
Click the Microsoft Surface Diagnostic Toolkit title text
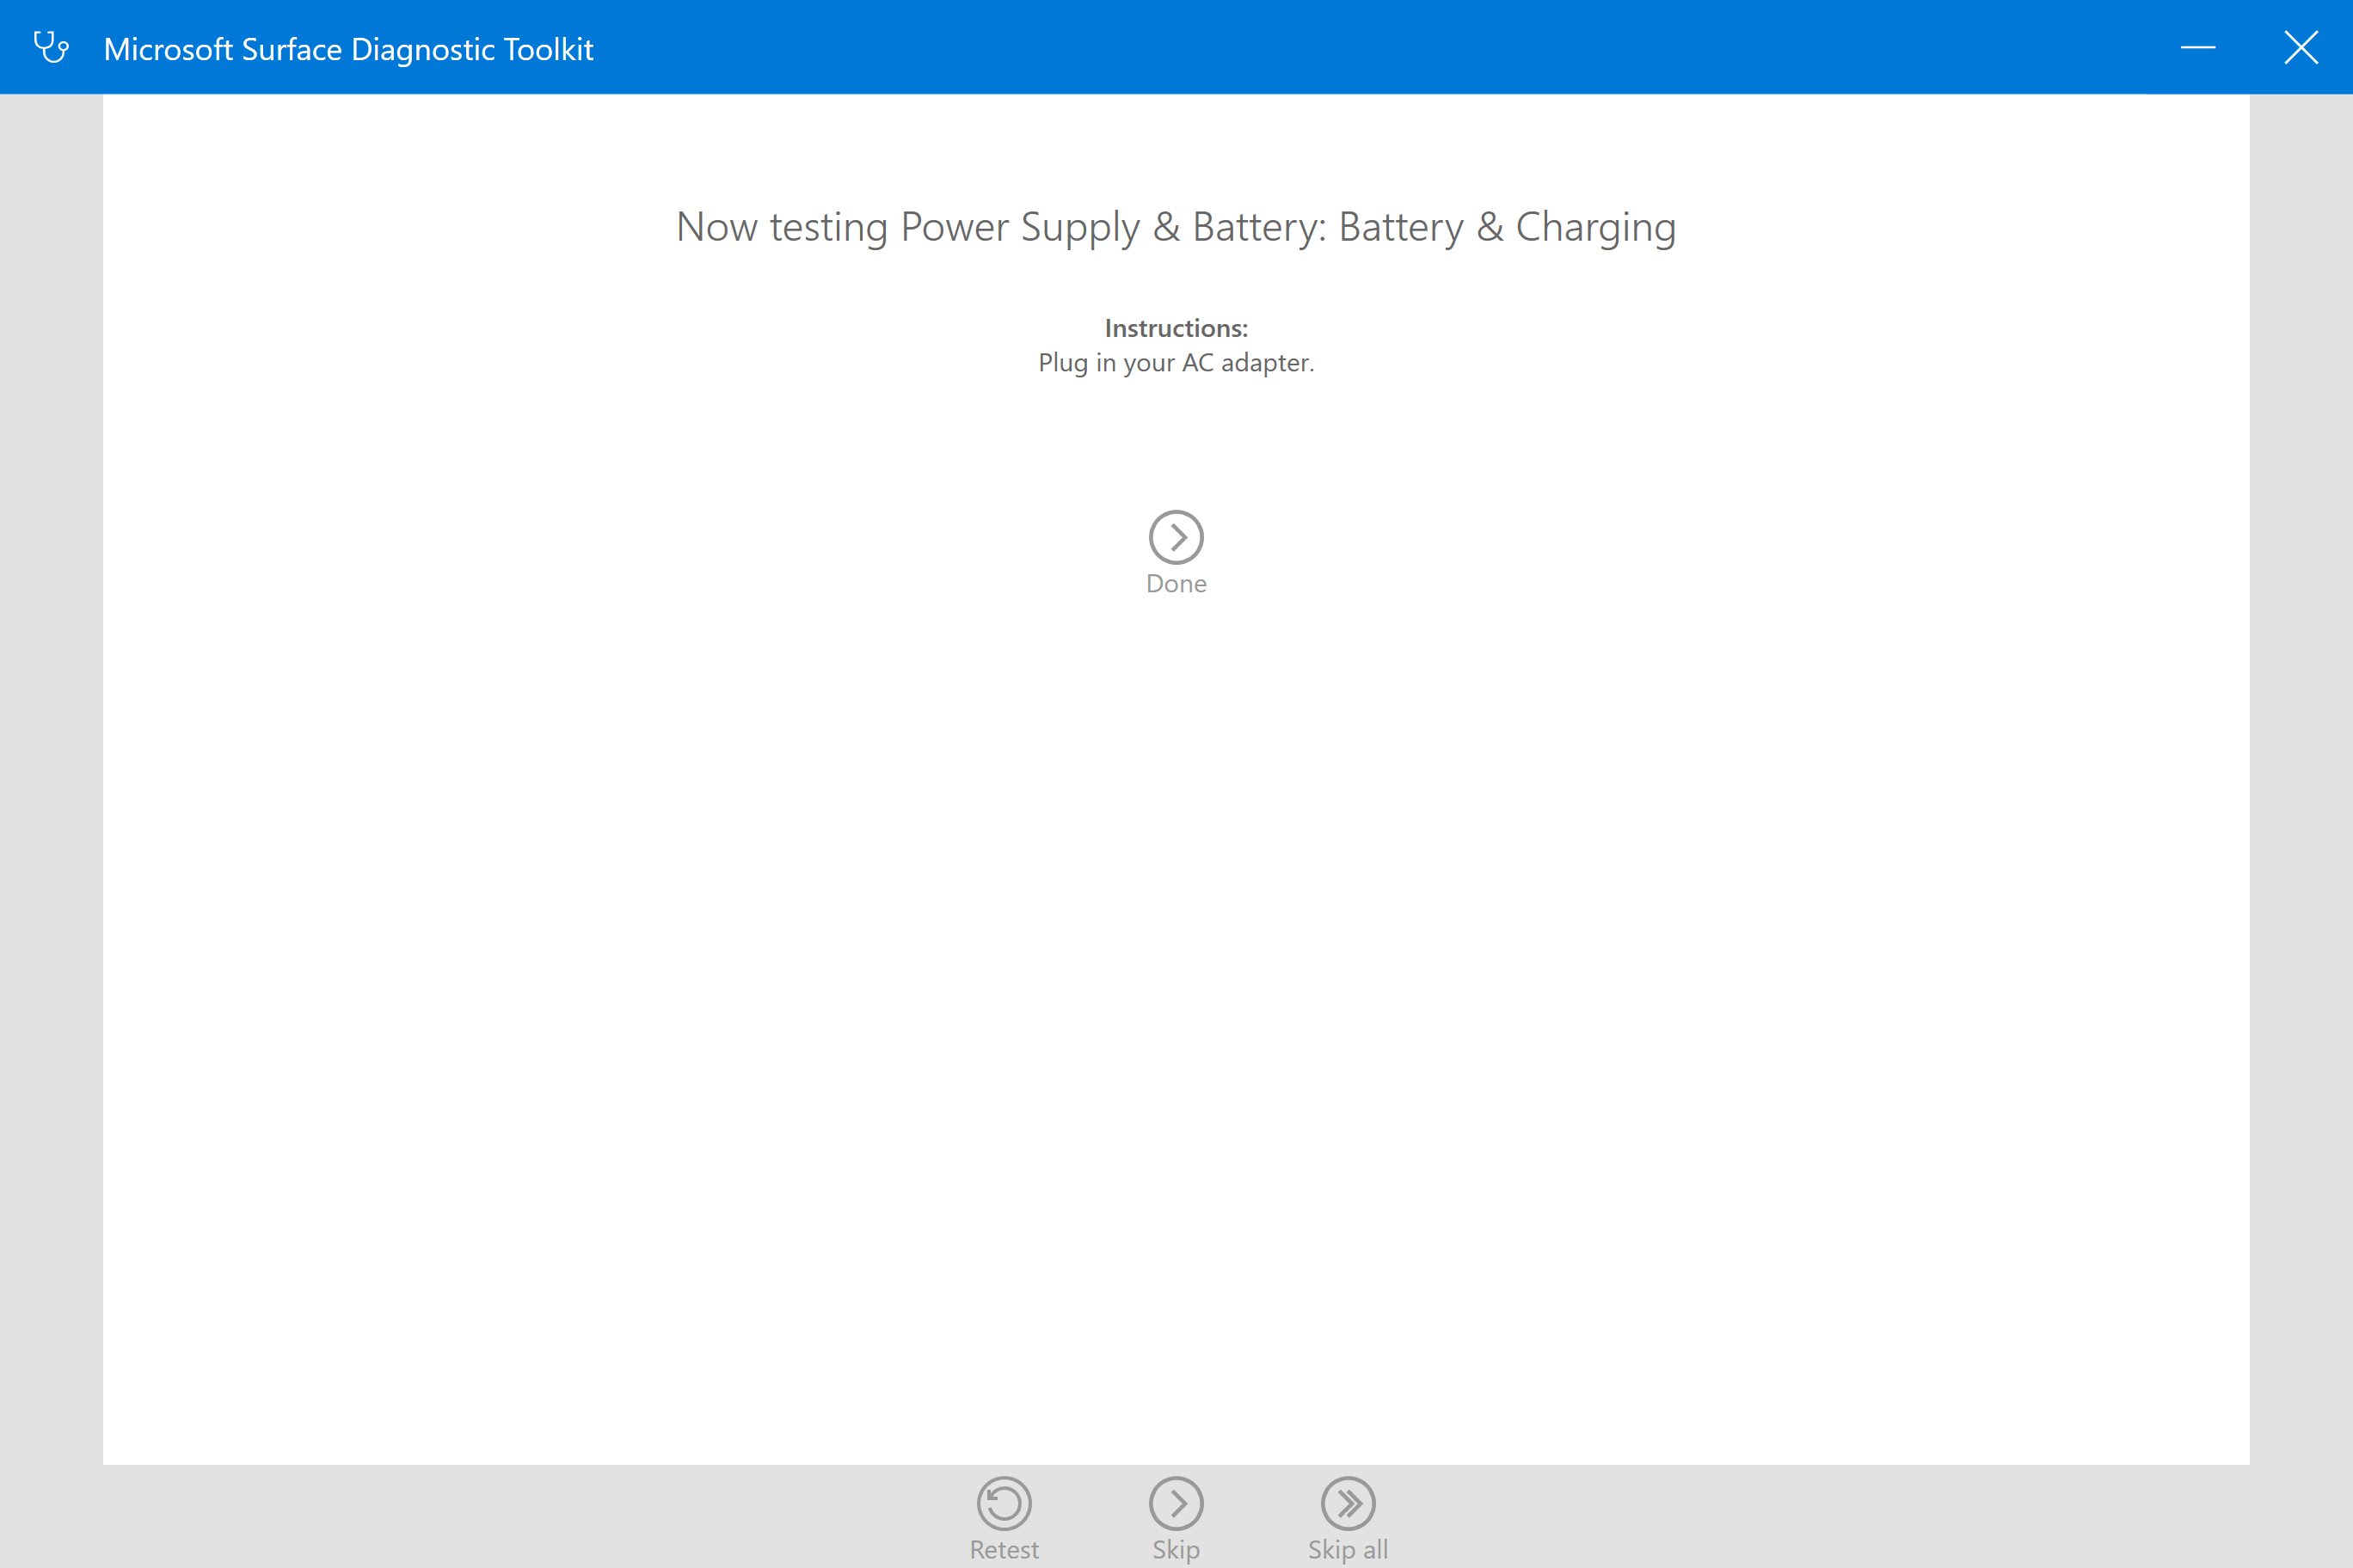tap(348, 49)
